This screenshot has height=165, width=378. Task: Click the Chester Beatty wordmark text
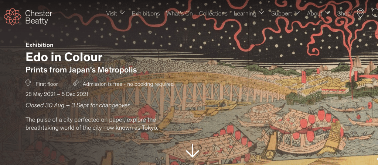38,17
